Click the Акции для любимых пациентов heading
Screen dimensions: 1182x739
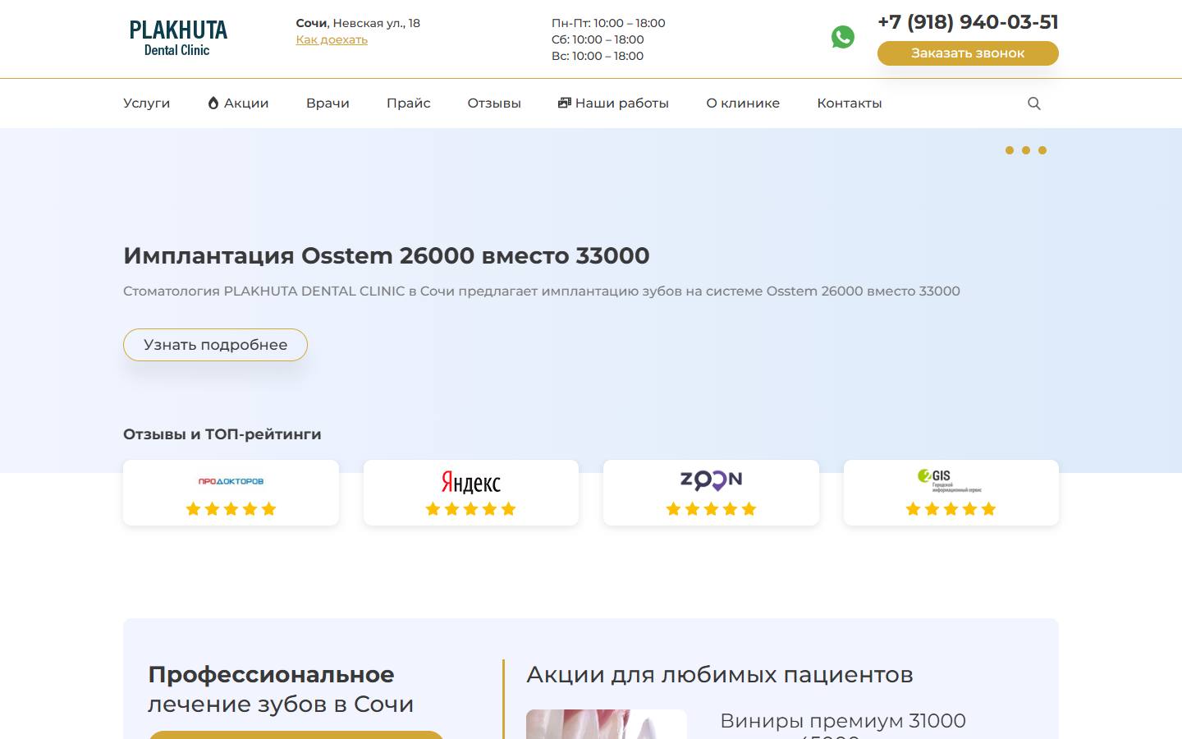(720, 675)
